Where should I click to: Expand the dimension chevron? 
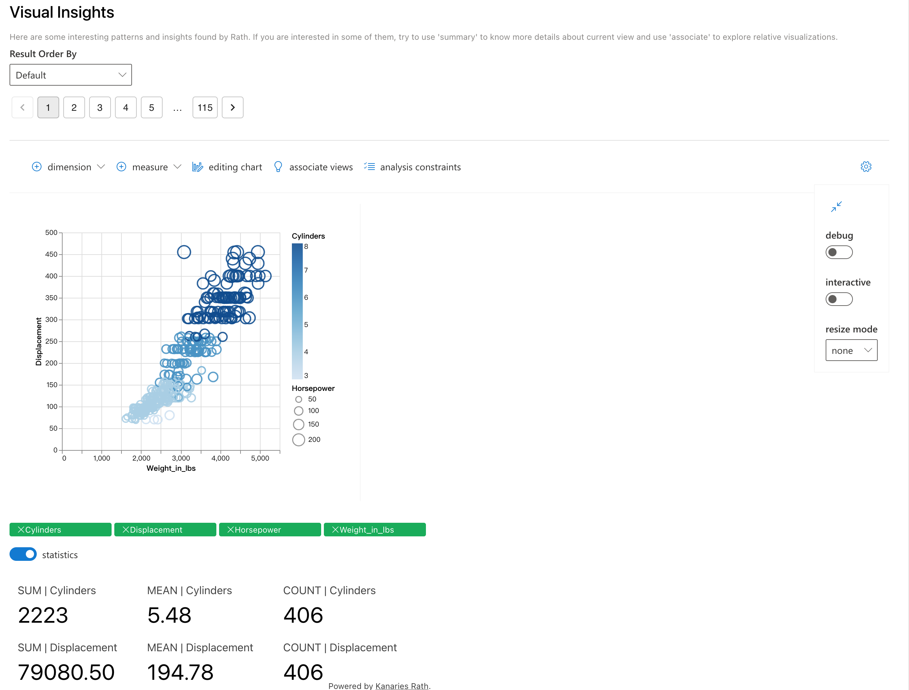click(x=101, y=167)
